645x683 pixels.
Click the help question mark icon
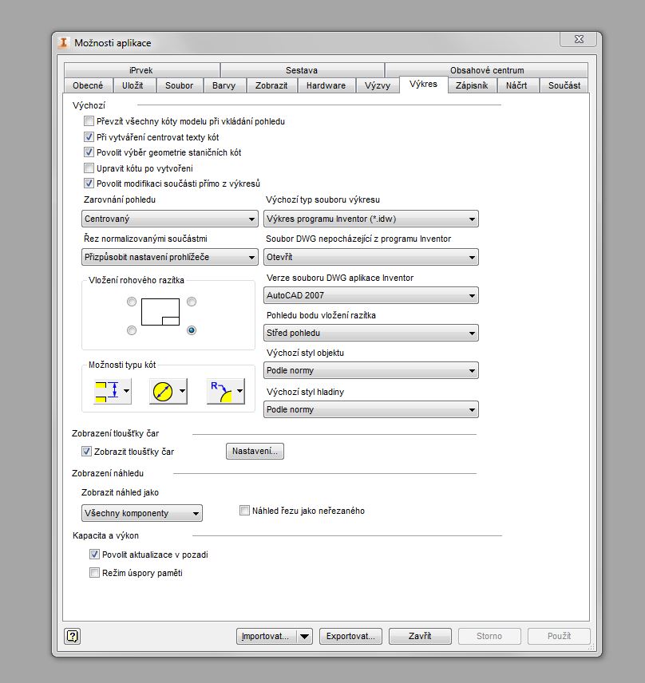coord(73,636)
